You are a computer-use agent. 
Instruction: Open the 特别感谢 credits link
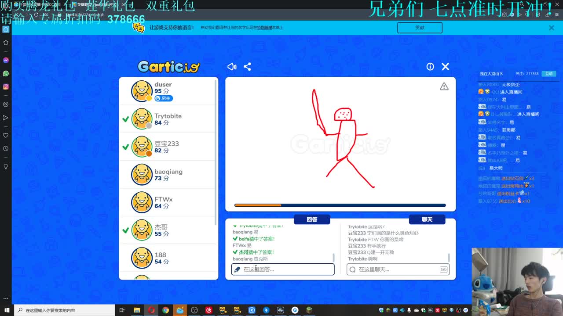tap(265, 28)
